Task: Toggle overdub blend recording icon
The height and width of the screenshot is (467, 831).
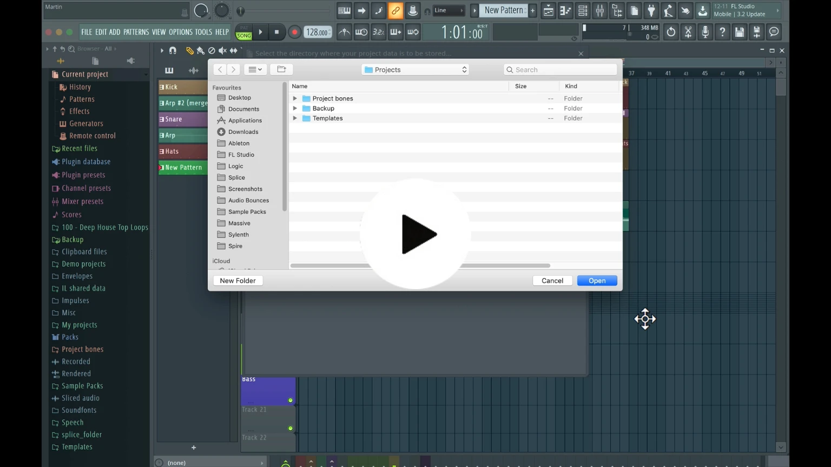Action: click(395, 32)
